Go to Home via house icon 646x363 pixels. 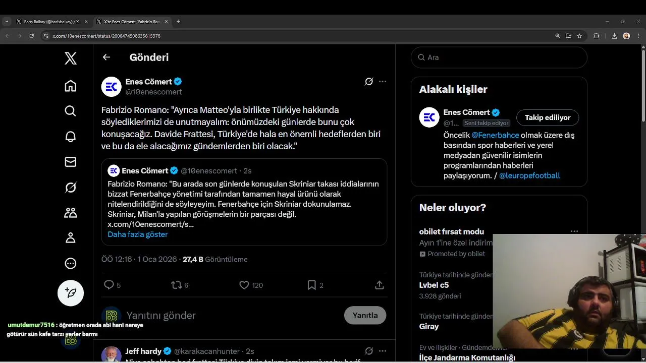click(x=71, y=86)
